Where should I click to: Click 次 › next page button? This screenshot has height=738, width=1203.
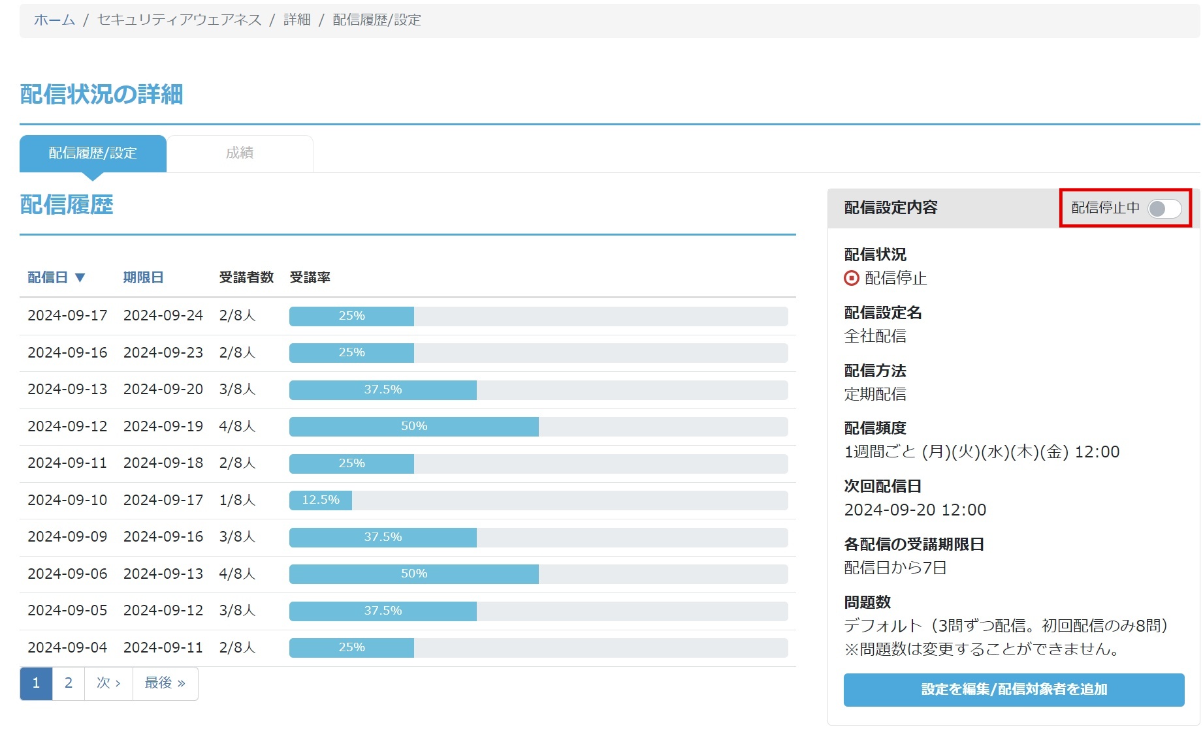coord(108,683)
